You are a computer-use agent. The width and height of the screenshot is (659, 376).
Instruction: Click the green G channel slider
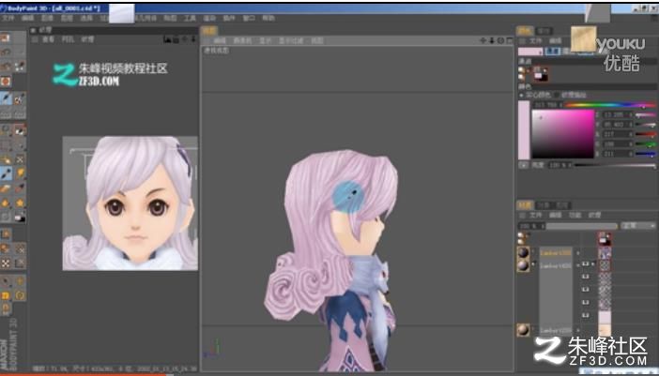click(x=645, y=144)
